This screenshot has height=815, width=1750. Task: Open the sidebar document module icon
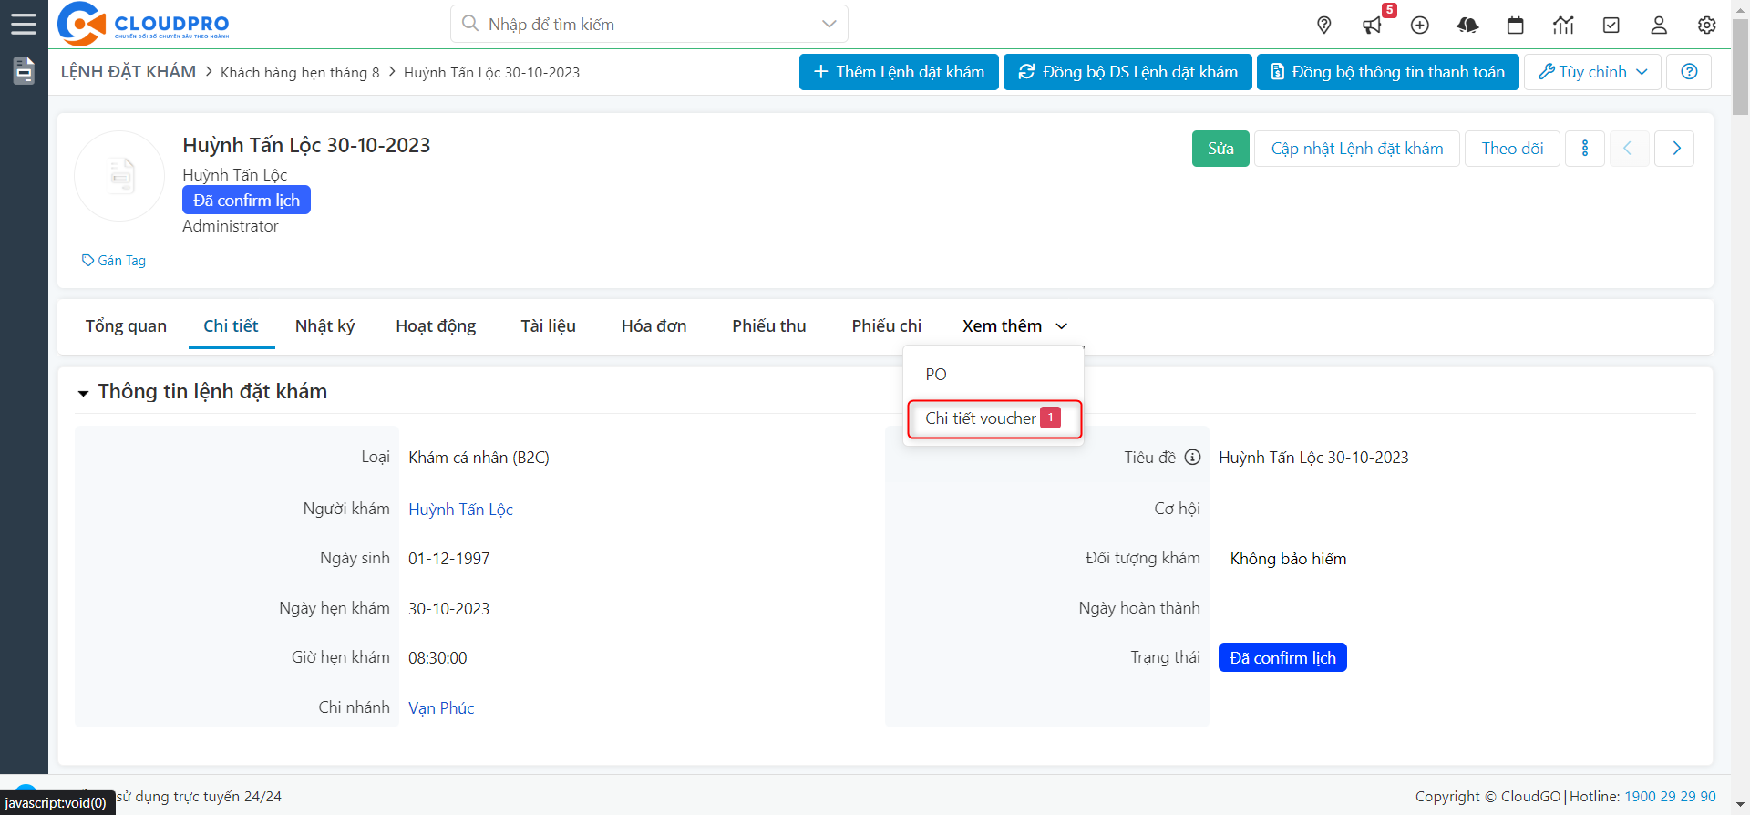(24, 70)
